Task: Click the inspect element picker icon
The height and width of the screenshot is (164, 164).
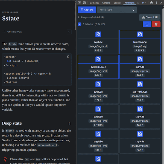Action: point(79,3)
